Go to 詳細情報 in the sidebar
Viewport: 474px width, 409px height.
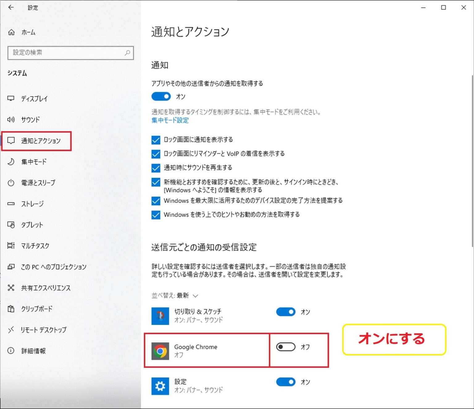click(x=33, y=351)
